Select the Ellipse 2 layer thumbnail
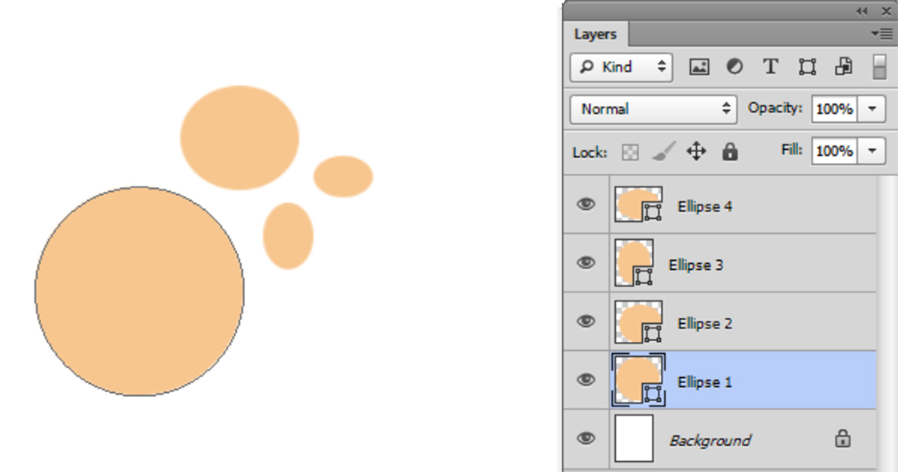This screenshot has height=472, width=898. click(x=638, y=321)
